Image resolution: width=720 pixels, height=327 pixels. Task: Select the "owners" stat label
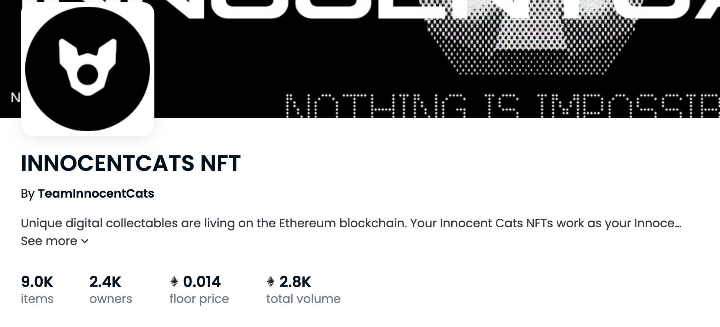(x=111, y=299)
